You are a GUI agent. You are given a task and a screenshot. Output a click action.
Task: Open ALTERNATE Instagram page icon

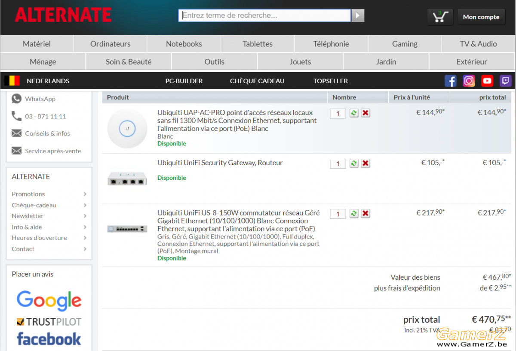[469, 81]
